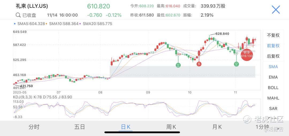Switch indicator to BOLL
Screen dimensions: 289x136
pyautogui.click(x=273, y=88)
